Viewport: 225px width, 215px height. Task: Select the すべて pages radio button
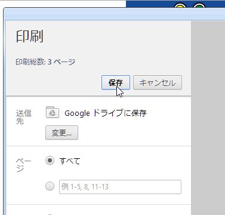pyautogui.click(x=50, y=161)
